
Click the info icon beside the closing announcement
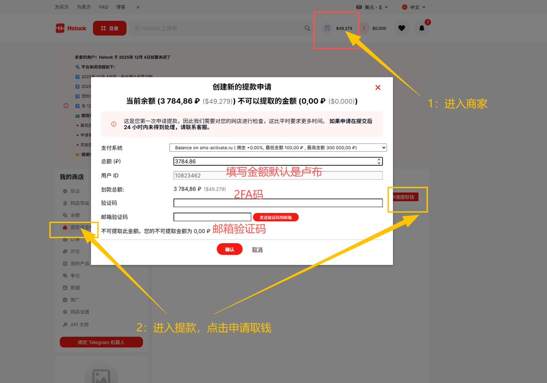click(x=66, y=106)
